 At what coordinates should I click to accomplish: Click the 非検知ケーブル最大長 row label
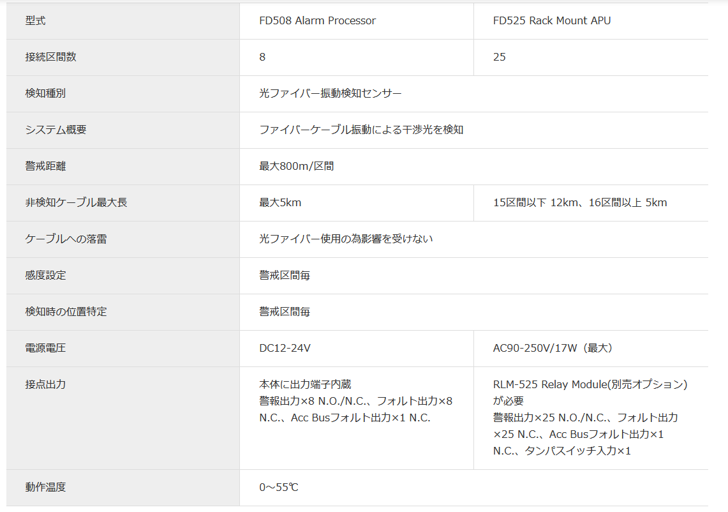tap(76, 202)
